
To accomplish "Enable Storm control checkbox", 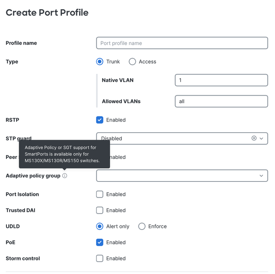I will pyautogui.click(x=100, y=259).
